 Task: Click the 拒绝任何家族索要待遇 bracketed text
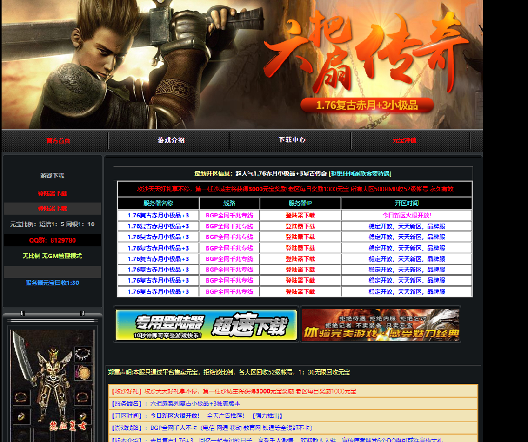(360, 174)
